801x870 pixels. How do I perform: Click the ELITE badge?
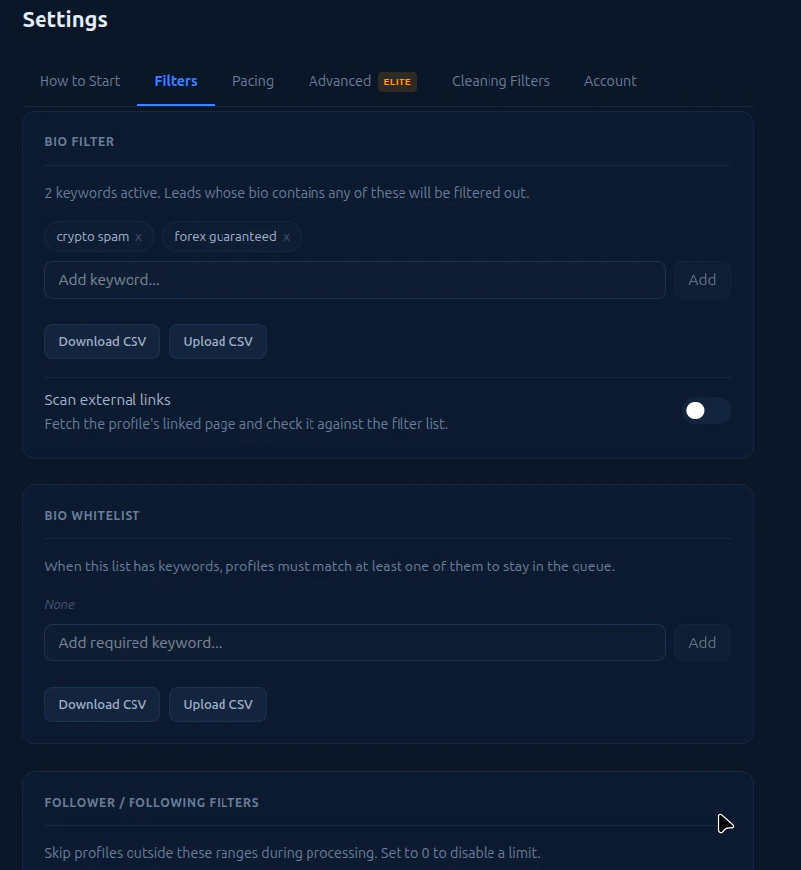pyautogui.click(x=398, y=81)
